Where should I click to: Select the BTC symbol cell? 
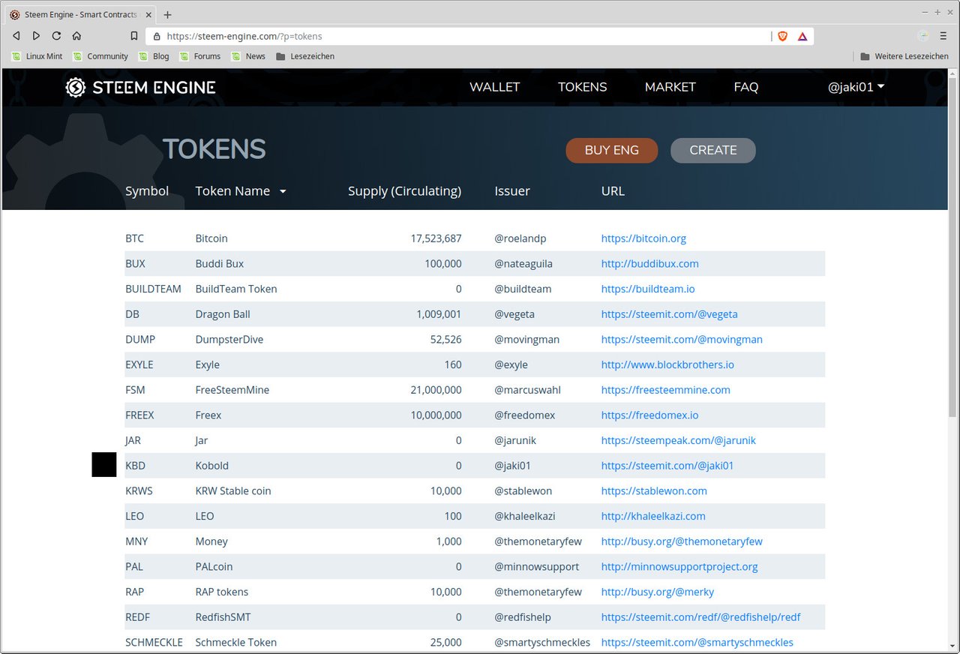coord(134,238)
